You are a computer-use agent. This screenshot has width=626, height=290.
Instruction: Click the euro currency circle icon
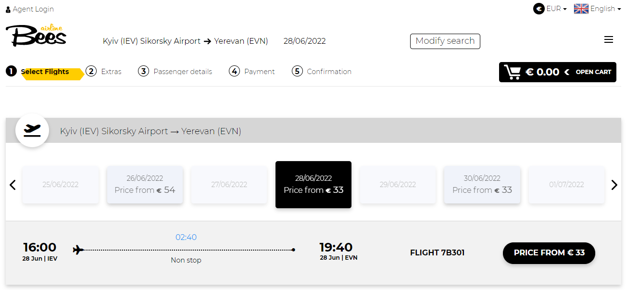point(538,9)
